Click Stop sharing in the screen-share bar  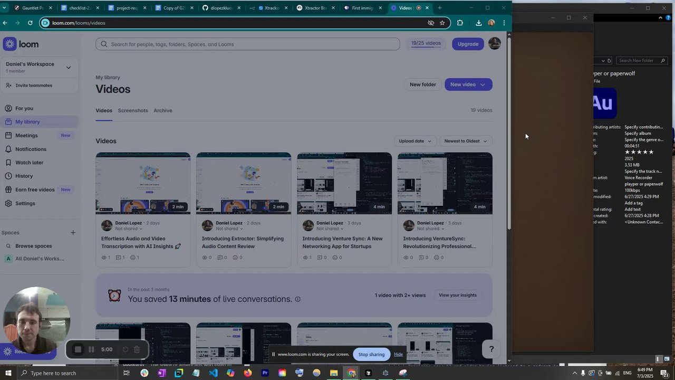pyautogui.click(x=371, y=354)
